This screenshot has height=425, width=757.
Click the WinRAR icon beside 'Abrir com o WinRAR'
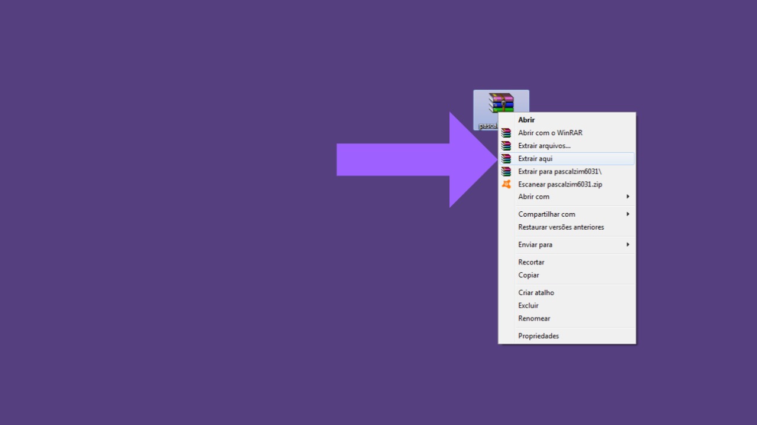tap(506, 132)
